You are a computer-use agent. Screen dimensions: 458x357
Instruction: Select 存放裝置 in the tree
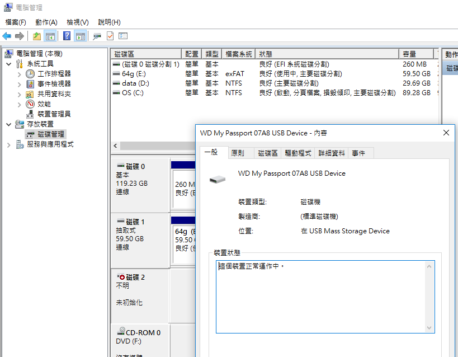tap(40, 124)
